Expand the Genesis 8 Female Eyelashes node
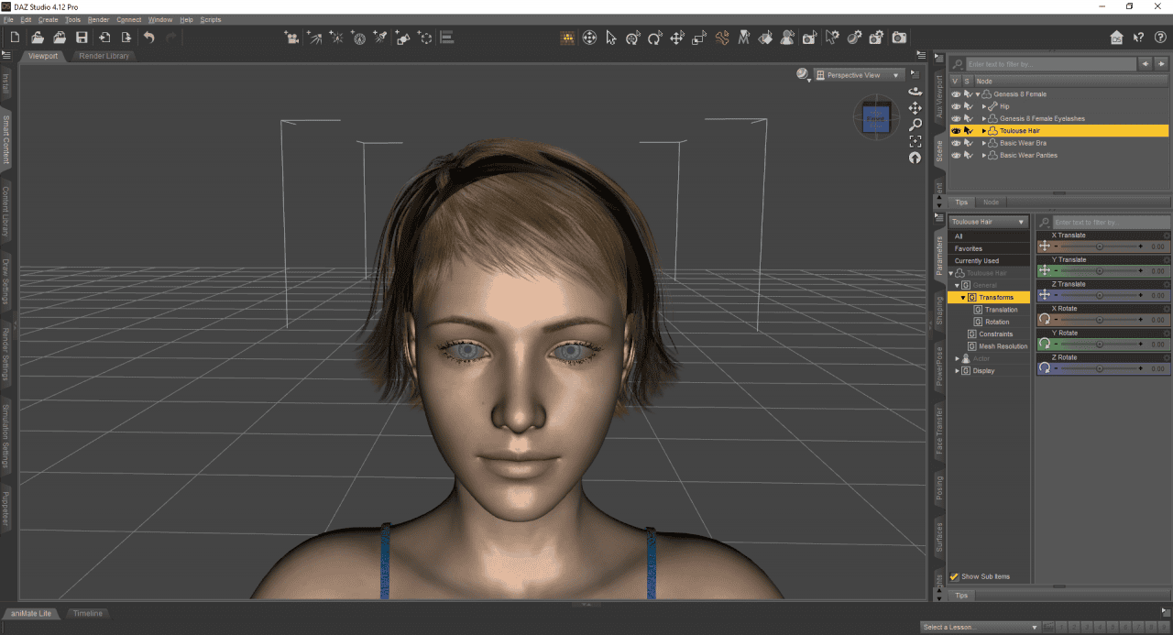 (982, 118)
